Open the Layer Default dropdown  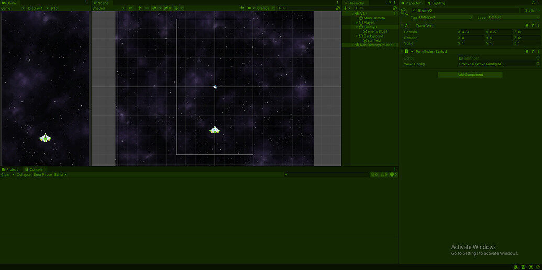point(514,17)
